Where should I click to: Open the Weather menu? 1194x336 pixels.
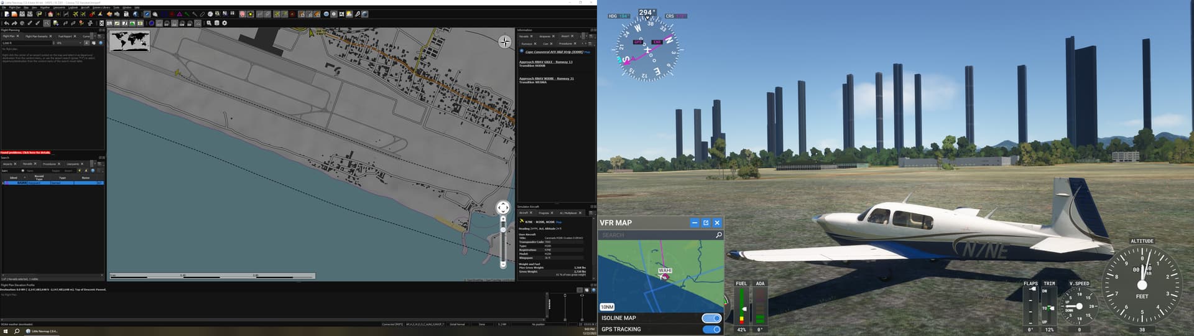[x=45, y=7]
